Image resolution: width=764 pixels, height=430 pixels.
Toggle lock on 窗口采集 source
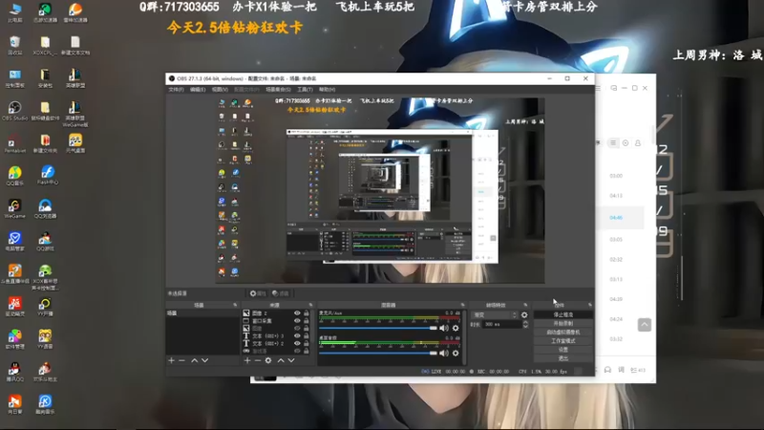(x=307, y=321)
